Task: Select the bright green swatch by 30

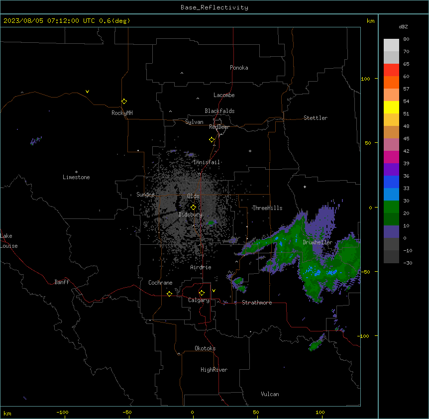Action: click(x=391, y=207)
